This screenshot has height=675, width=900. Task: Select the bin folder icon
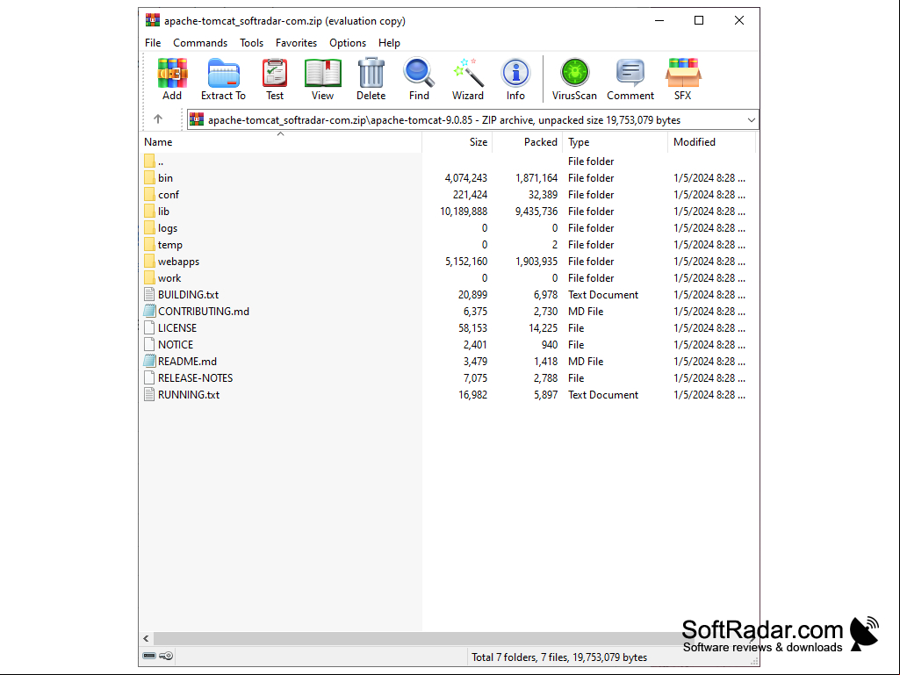[149, 177]
